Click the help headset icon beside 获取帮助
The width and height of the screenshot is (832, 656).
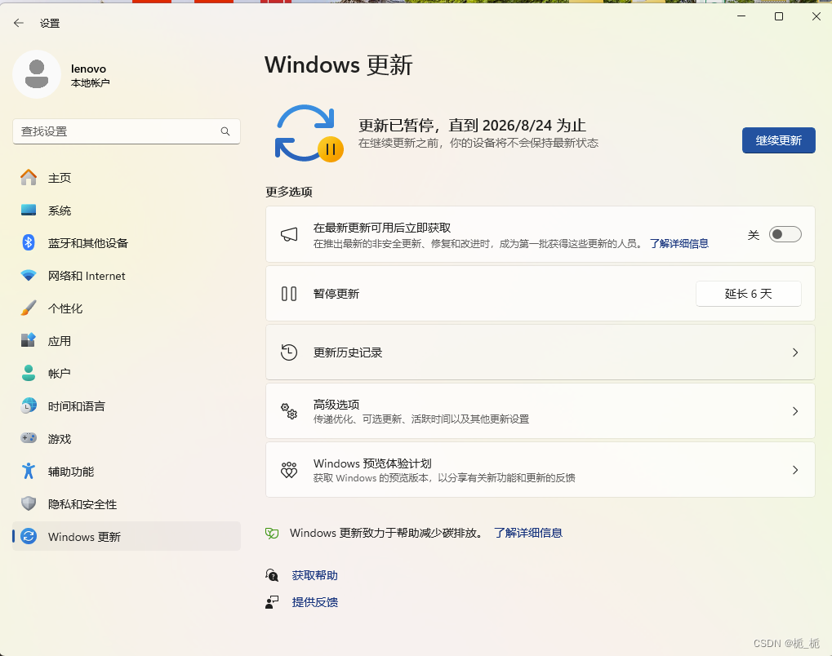coord(272,575)
